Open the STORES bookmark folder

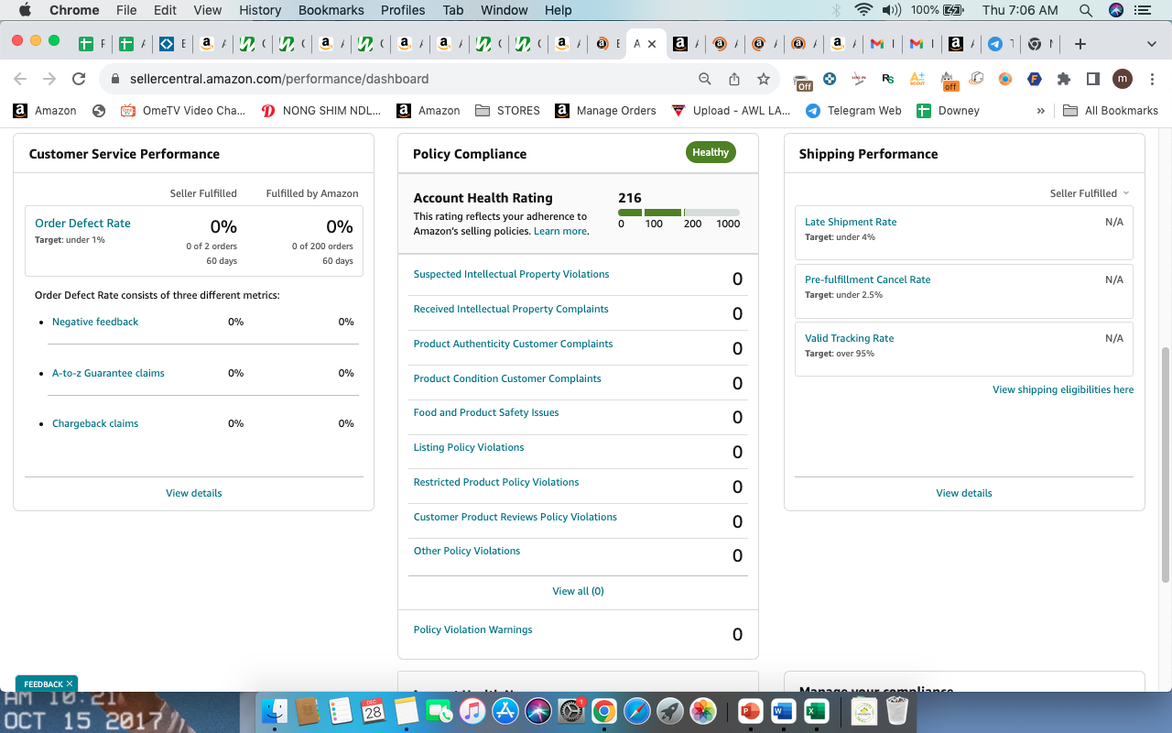(x=507, y=111)
